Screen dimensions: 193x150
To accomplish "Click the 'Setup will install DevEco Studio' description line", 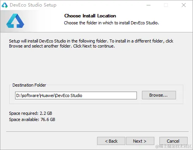I will (x=91, y=41).
